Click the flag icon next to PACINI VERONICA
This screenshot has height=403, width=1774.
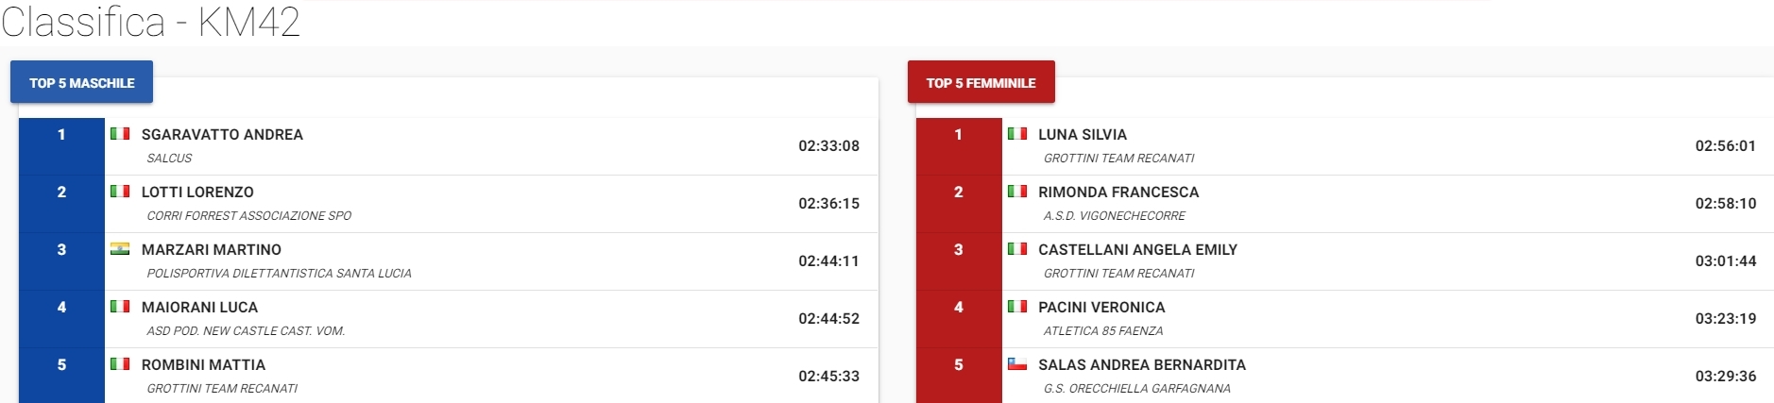1017,307
